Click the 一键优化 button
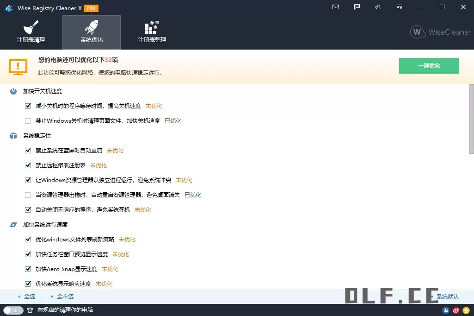 click(429, 65)
